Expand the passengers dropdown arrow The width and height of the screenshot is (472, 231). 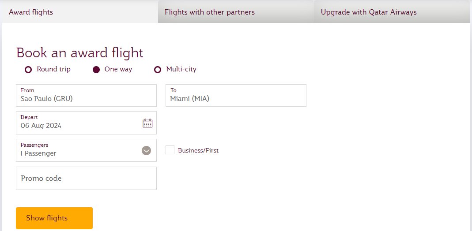coord(146,150)
